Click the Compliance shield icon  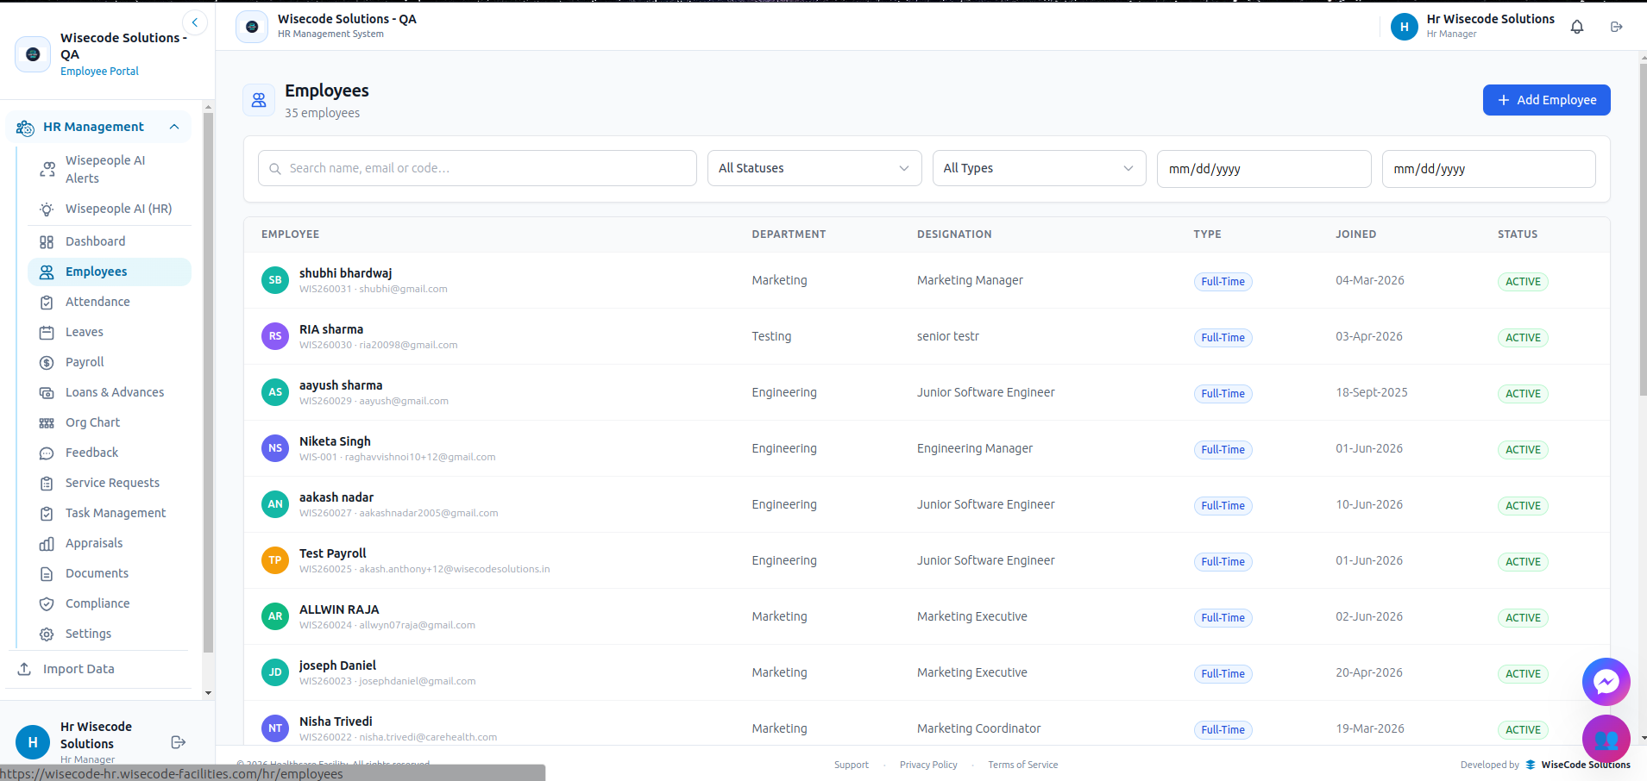click(x=47, y=604)
